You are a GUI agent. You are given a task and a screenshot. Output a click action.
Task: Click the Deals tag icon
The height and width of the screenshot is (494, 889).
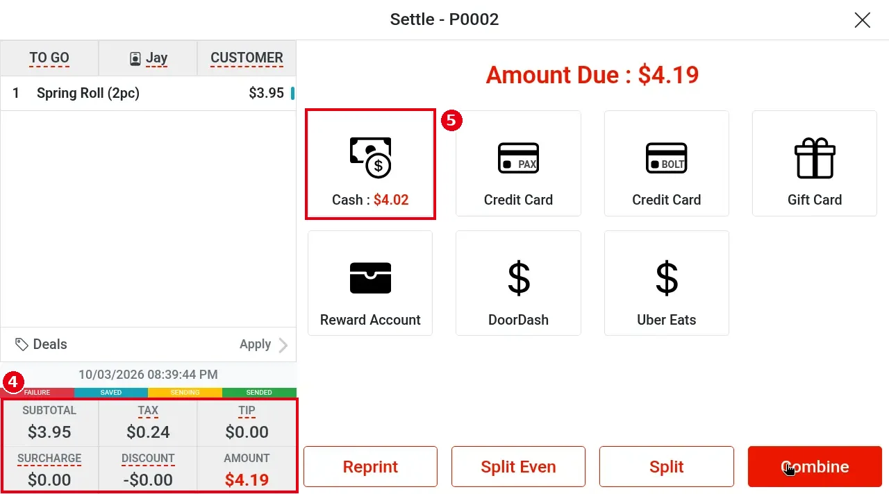pyautogui.click(x=22, y=344)
